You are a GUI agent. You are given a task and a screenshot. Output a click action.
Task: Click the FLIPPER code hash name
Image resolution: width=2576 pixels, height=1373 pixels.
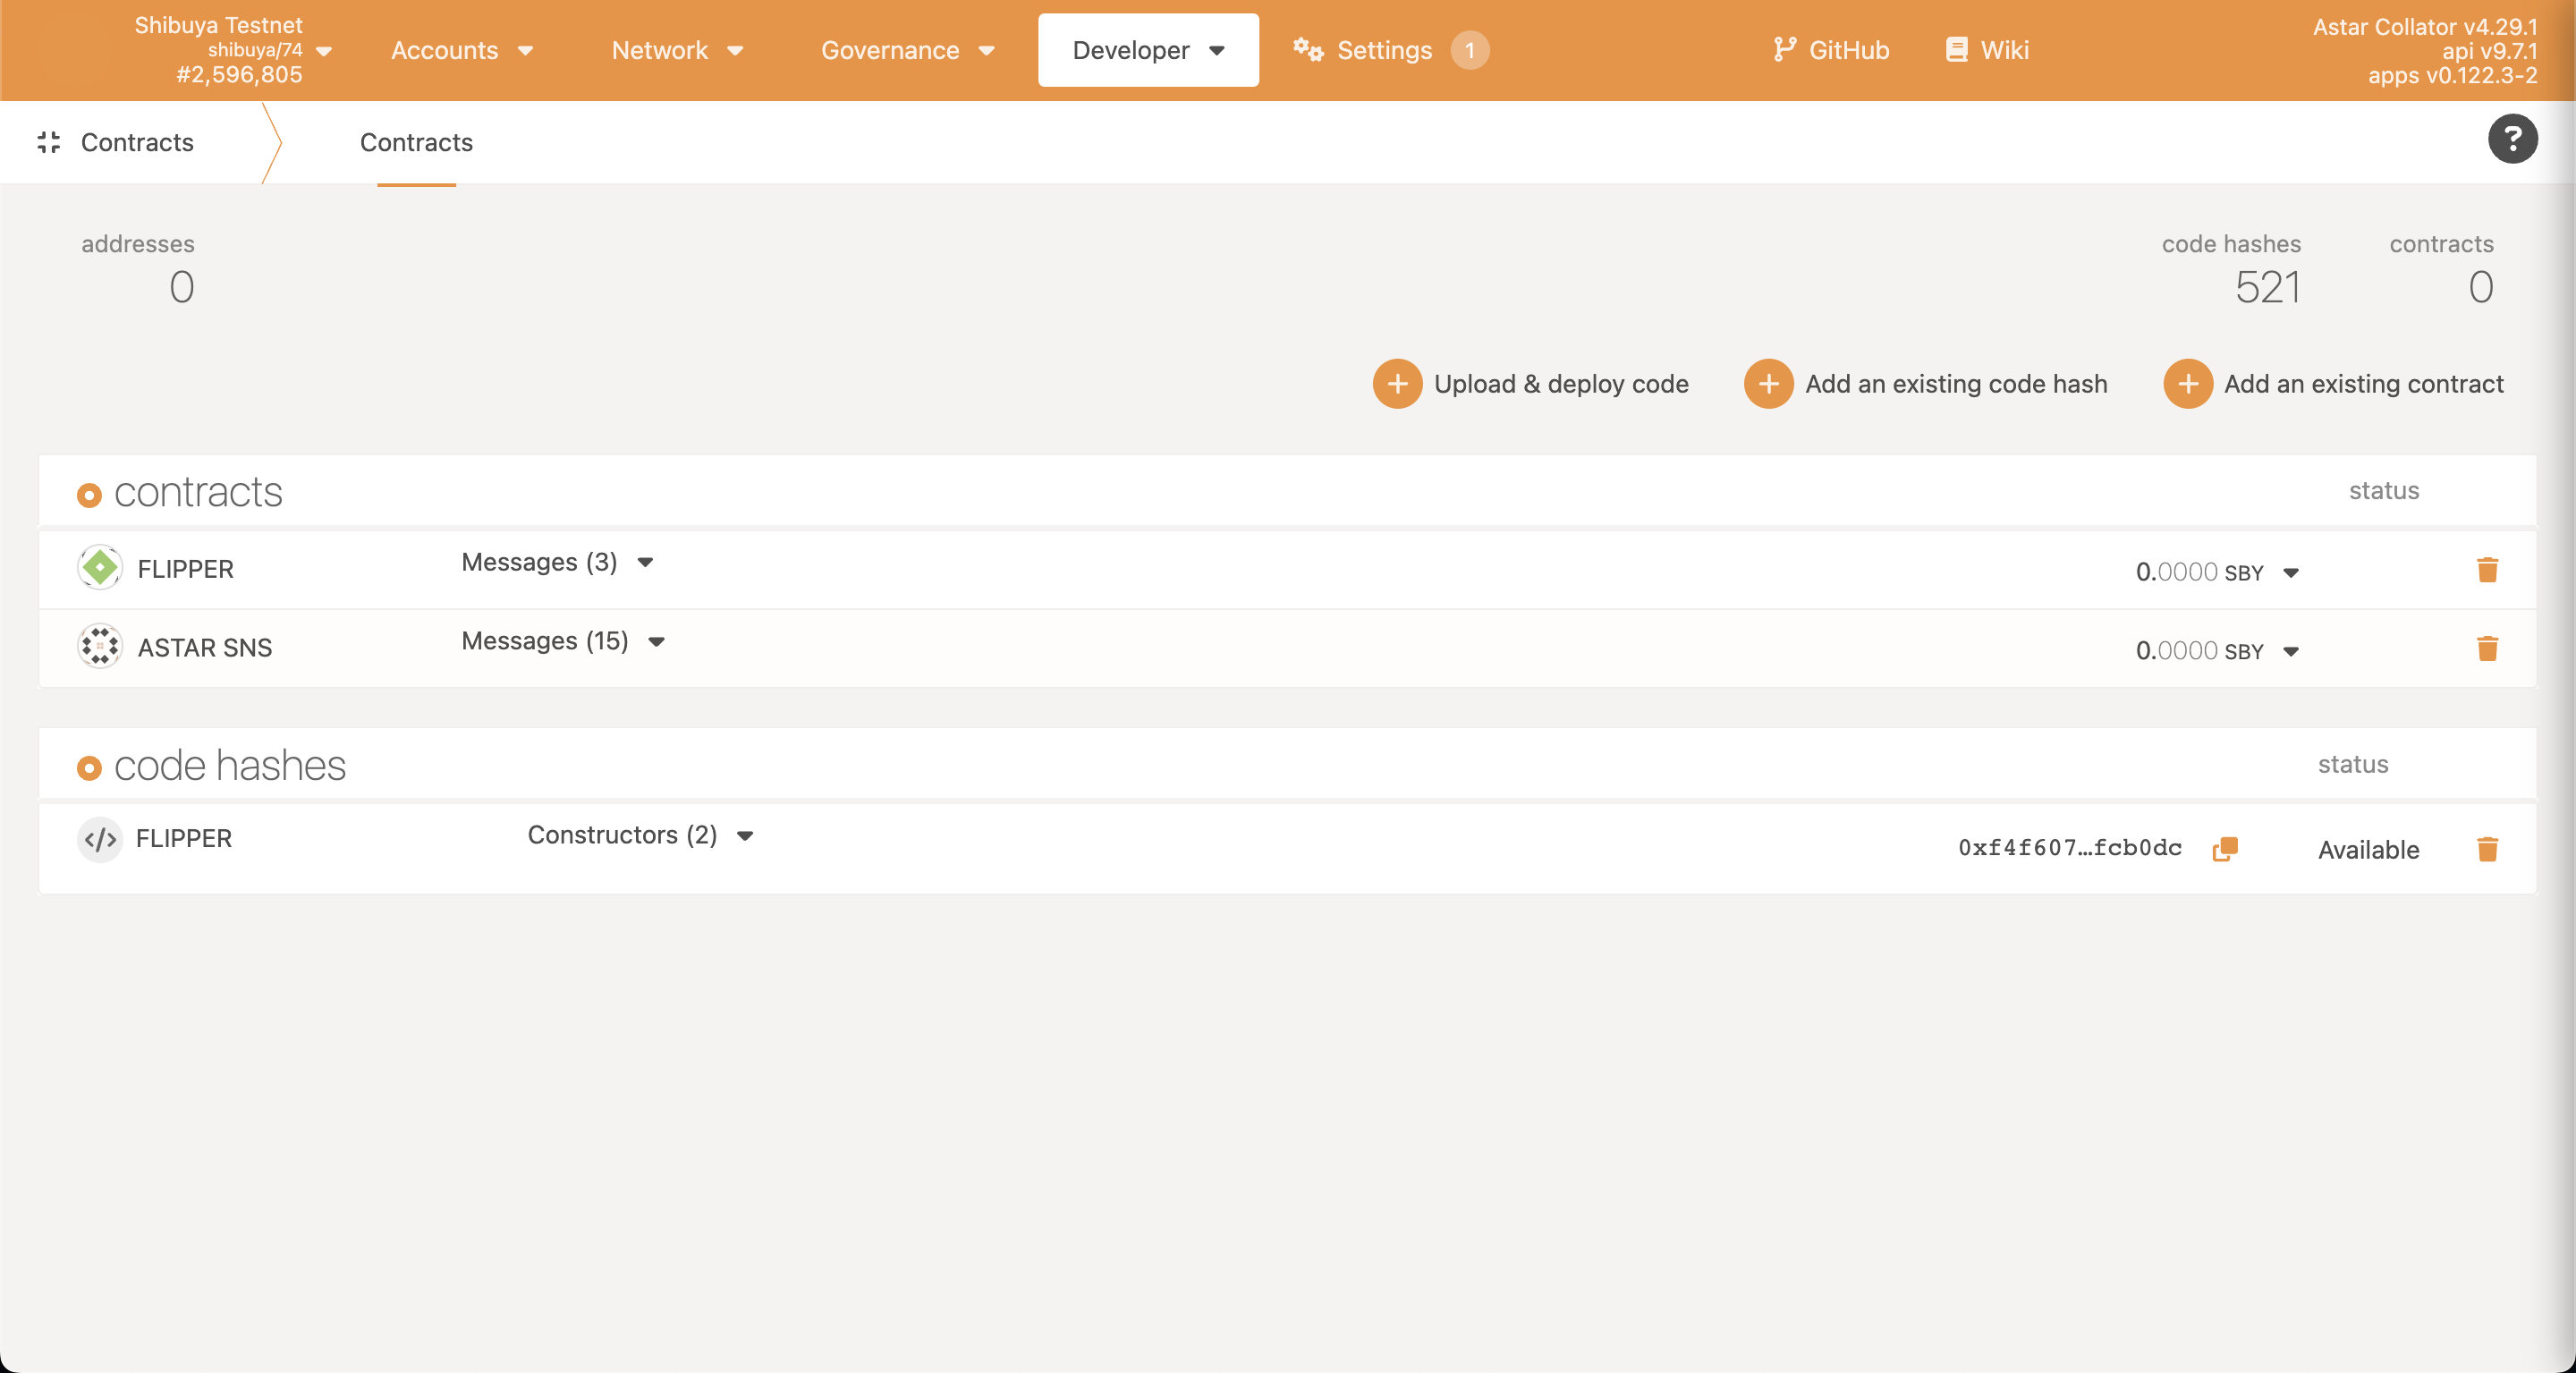(x=183, y=839)
